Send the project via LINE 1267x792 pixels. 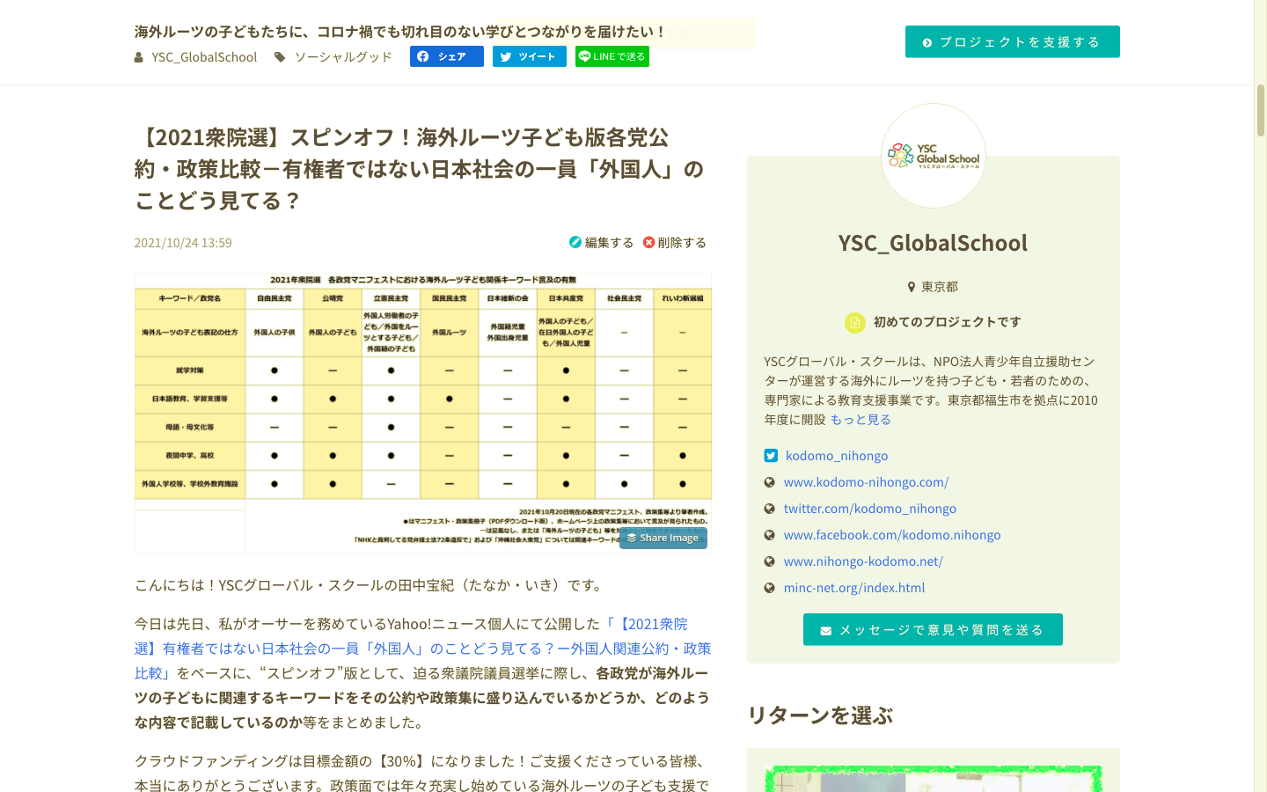coord(612,56)
